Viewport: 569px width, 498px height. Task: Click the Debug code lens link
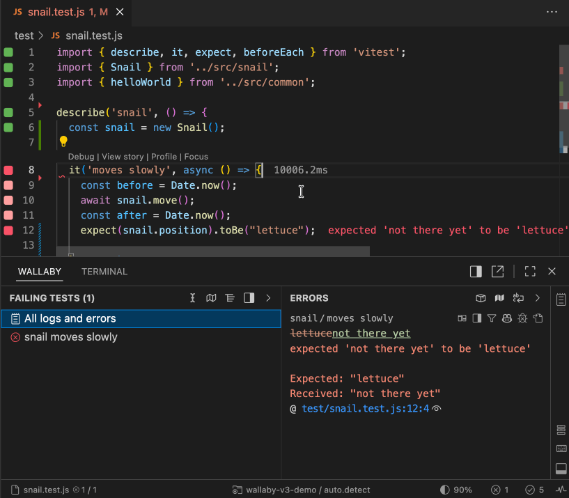[81, 157]
